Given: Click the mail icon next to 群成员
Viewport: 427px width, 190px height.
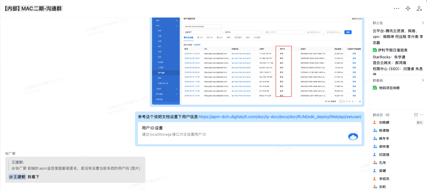Looking at the screenshot, I should click(x=416, y=115).
